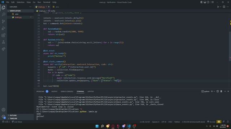This screenshot has height=129, width=231.
Task: Change Spaces: 4 indentation setting
Action: coord(156,122)
